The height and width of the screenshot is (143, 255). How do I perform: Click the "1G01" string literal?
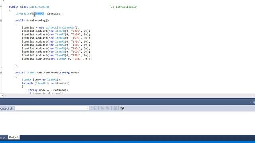coord(76,38)
